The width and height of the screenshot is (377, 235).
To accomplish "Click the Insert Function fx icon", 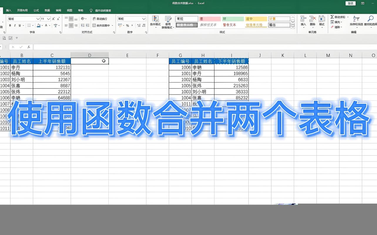I will click(x=28, y=47).
